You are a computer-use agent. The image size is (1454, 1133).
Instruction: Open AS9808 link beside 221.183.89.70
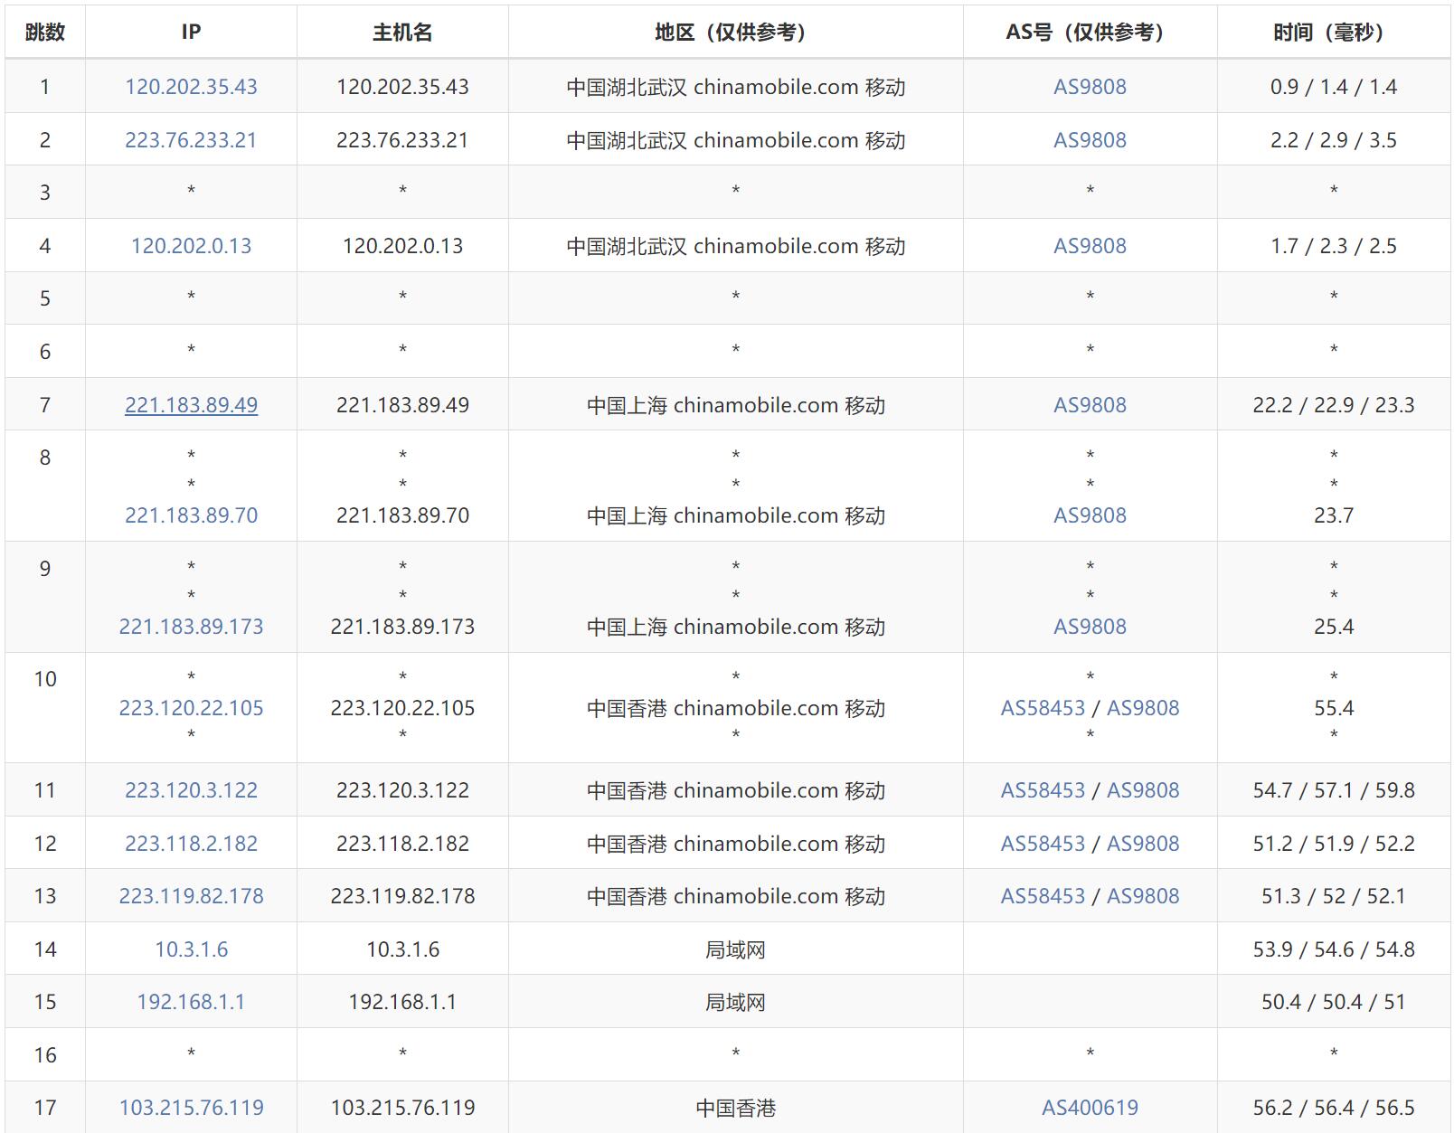coord(1090,515)
